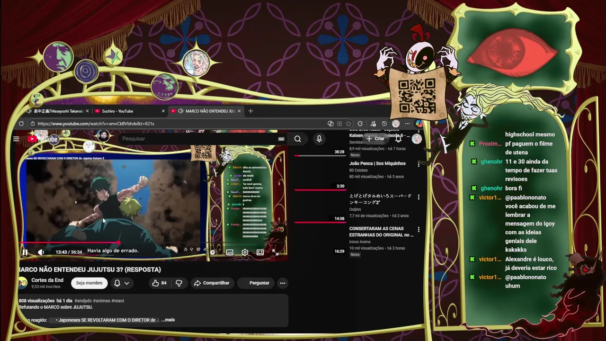This screenshot has height=341, width=606.
Task: Open options for João Penca video
Action: tap(419, 164)
